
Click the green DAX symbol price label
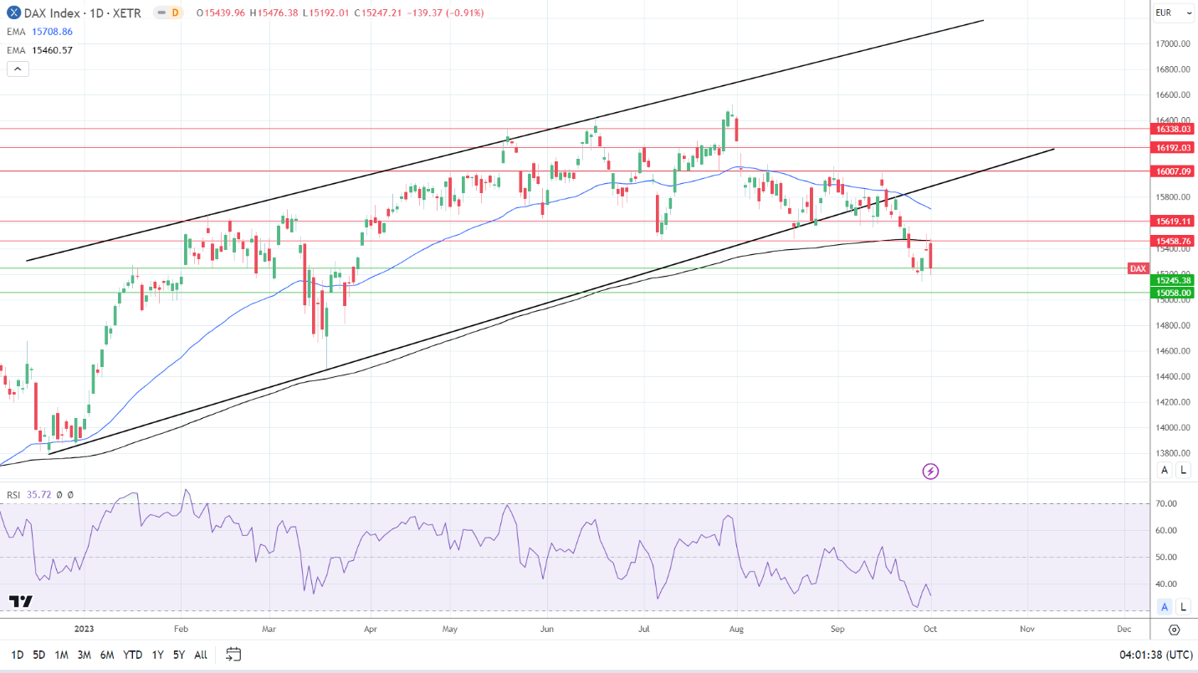click(1139, 268)
